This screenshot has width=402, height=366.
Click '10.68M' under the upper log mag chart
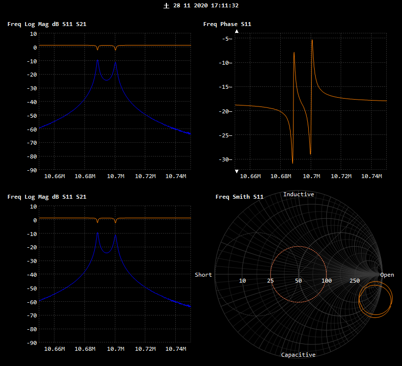(x=85, y=176)
